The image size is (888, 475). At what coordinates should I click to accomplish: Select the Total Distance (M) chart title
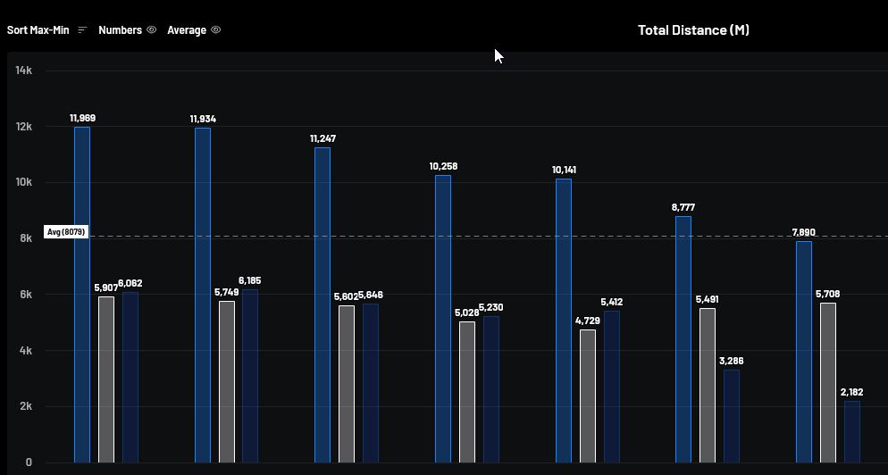(x=693, y=30)
